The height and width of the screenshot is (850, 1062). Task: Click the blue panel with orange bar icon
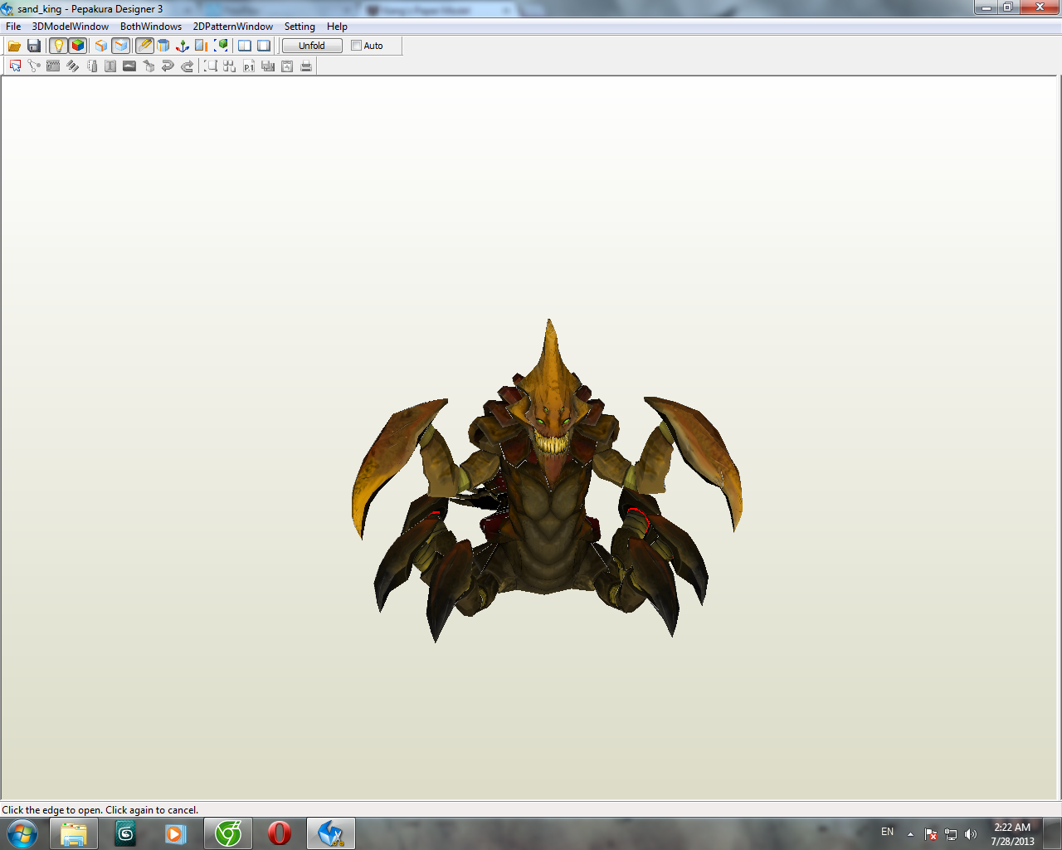point(202,46)
